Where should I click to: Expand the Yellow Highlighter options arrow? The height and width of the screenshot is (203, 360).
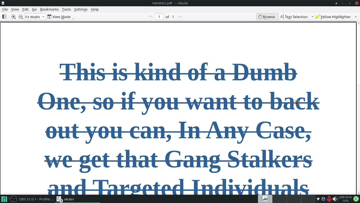coord(355,17)
